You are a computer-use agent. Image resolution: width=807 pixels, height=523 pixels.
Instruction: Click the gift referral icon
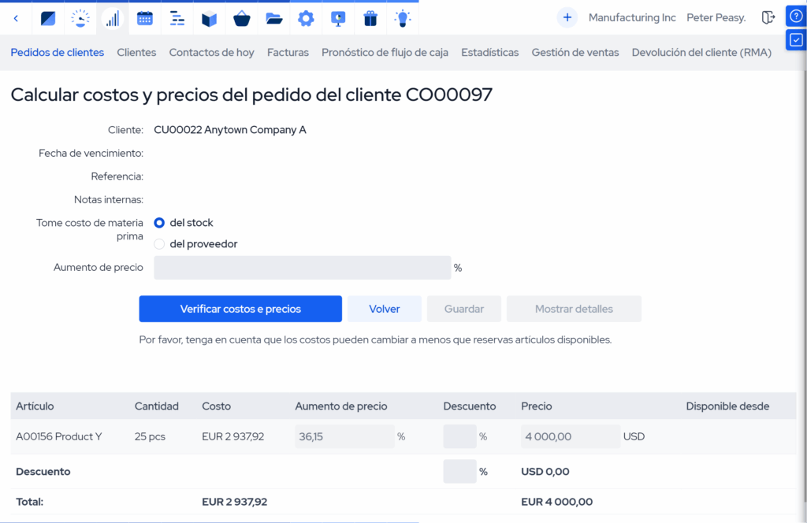[x=370, y=17]
